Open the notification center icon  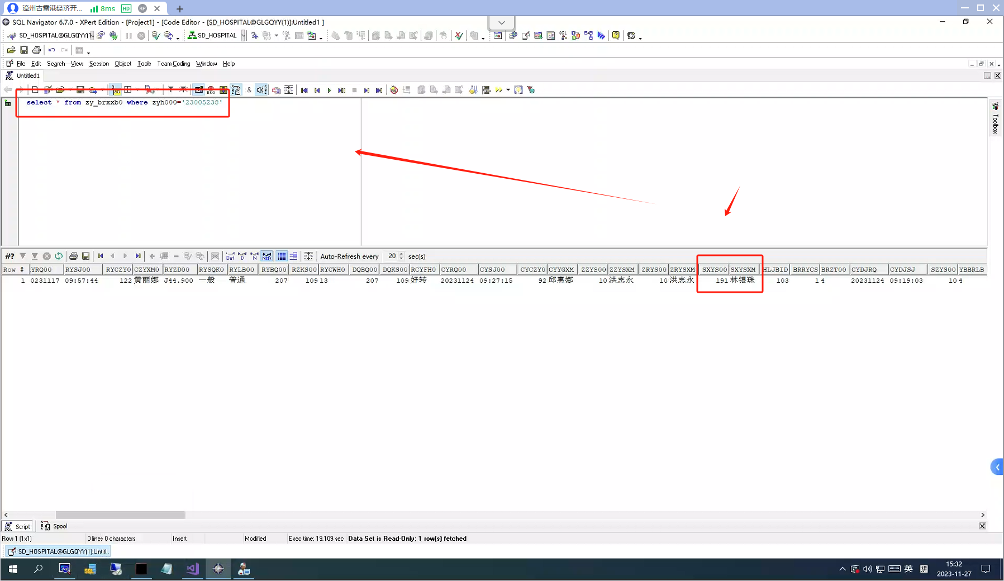pos(986,569)
